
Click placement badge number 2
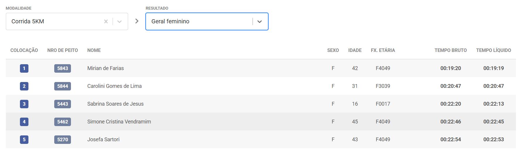(24, 86)
